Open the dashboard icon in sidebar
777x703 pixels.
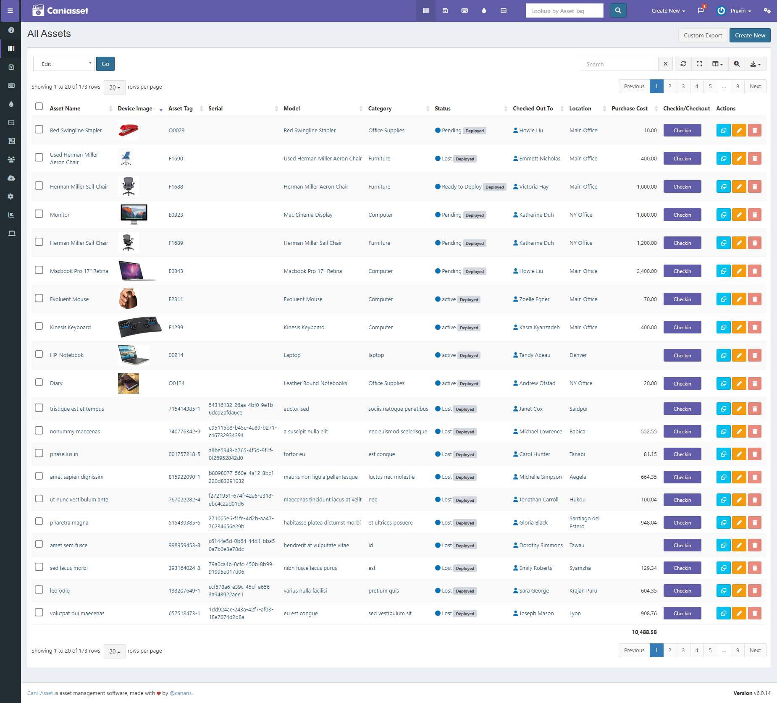coord(11,30)
